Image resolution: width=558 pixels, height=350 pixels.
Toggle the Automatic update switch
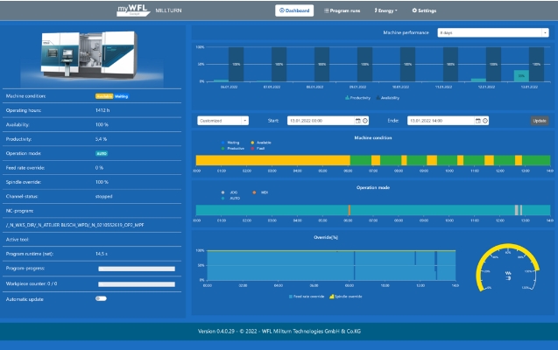(x=101, y=298)
